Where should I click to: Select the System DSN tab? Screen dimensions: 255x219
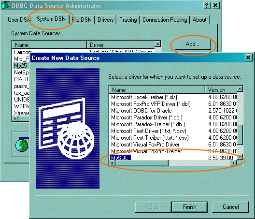pyautogui.click(x=51, y=19)
